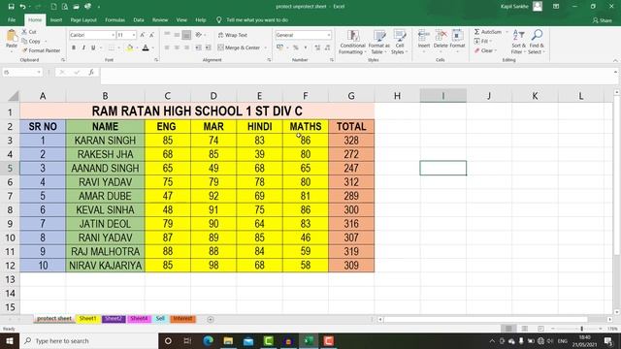The height and width of the screenshot is (349, 621).
Task: Toggle Wrap Text
Action: coord(233,35)
